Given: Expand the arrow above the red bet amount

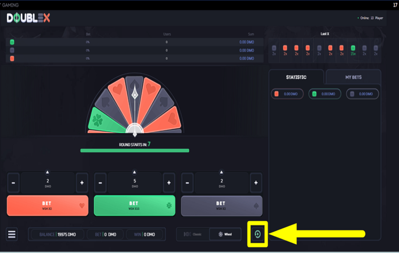Looking at the screenshot, I should pos(47,172).
